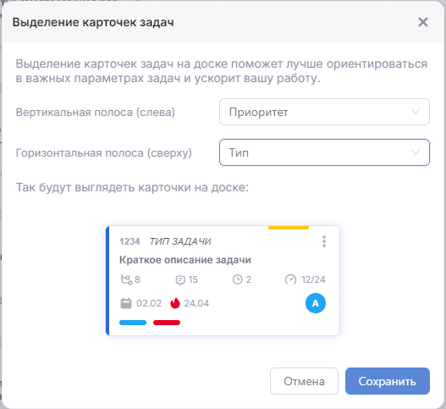446x409 pixels.
Task: Click the chevron arrow in Тип field
Action: [416, 152]
